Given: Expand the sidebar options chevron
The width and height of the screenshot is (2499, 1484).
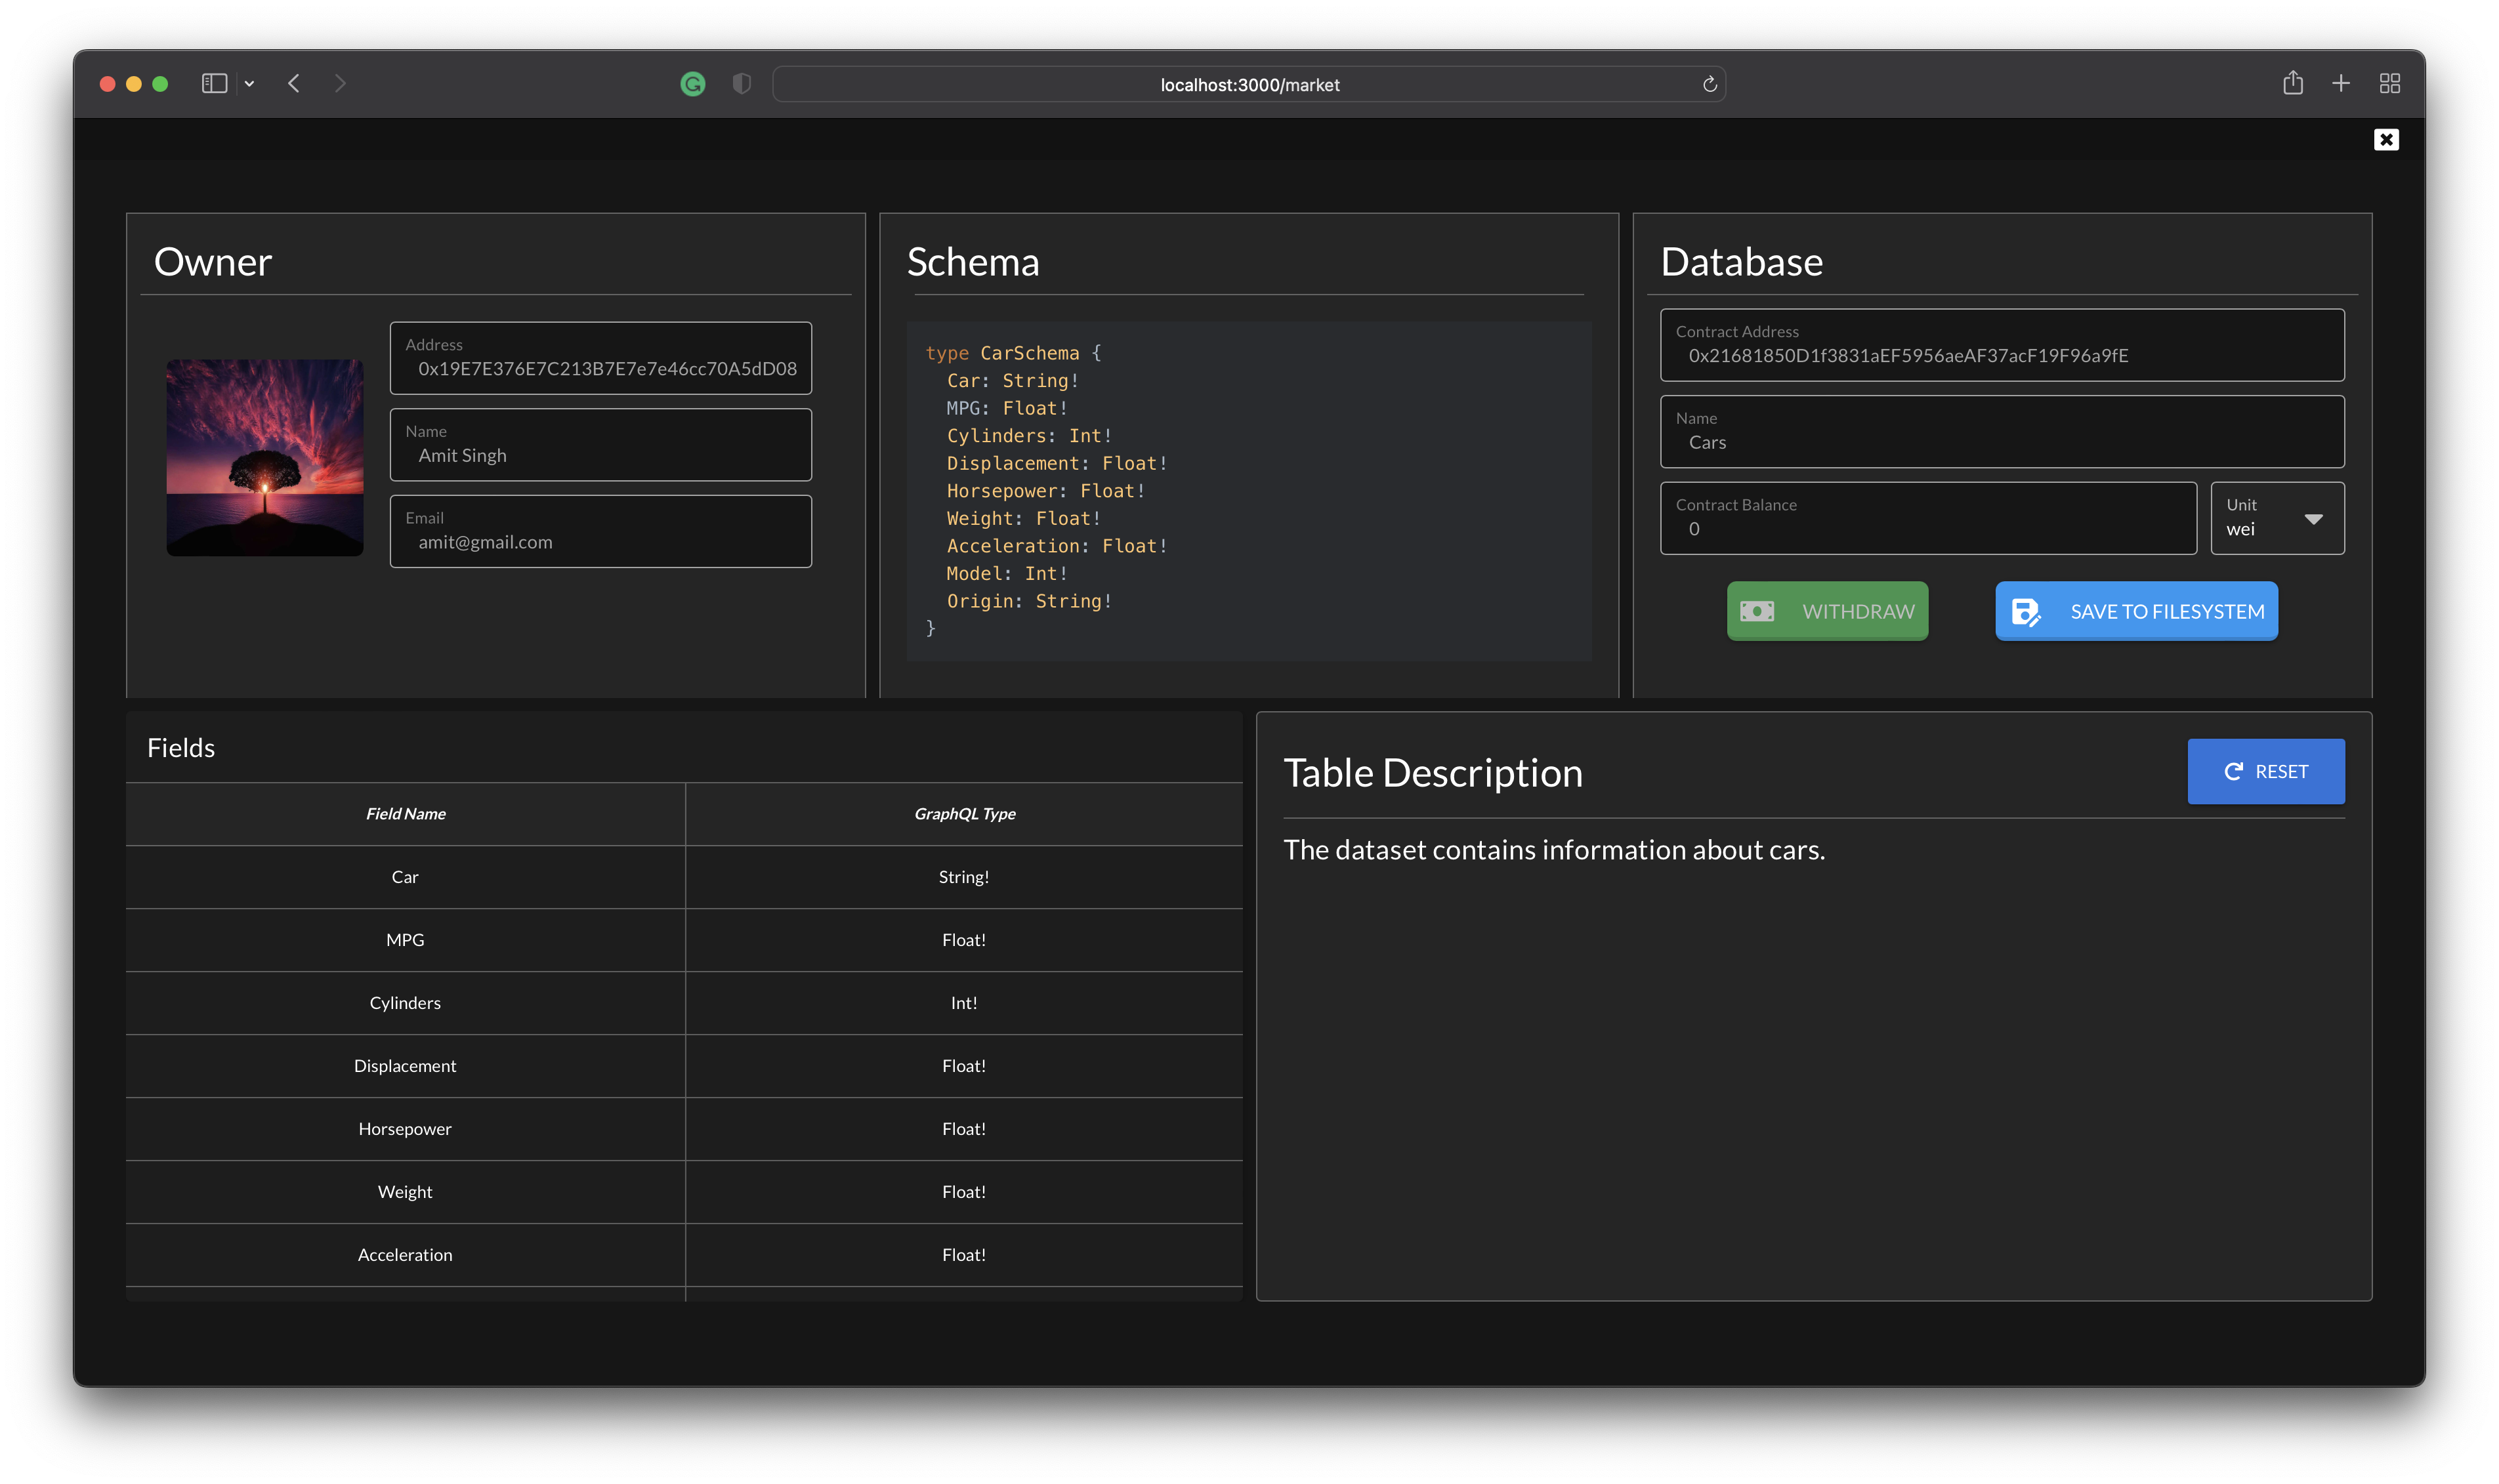Looking at the screenshot, I should [x=249, y=84].
